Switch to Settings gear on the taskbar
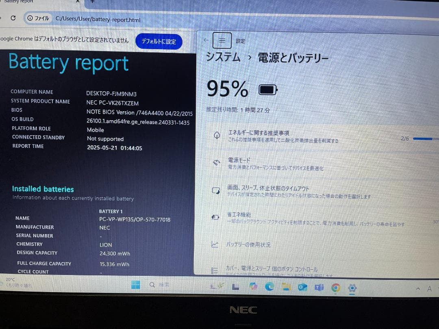This screenshot has width=439, height=329. coord(352,288)
